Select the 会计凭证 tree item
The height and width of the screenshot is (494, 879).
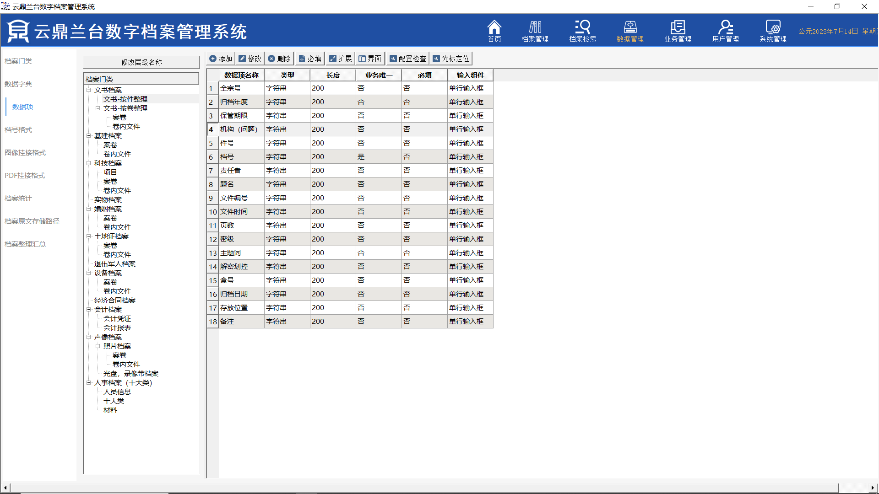[x=117, y=318]
